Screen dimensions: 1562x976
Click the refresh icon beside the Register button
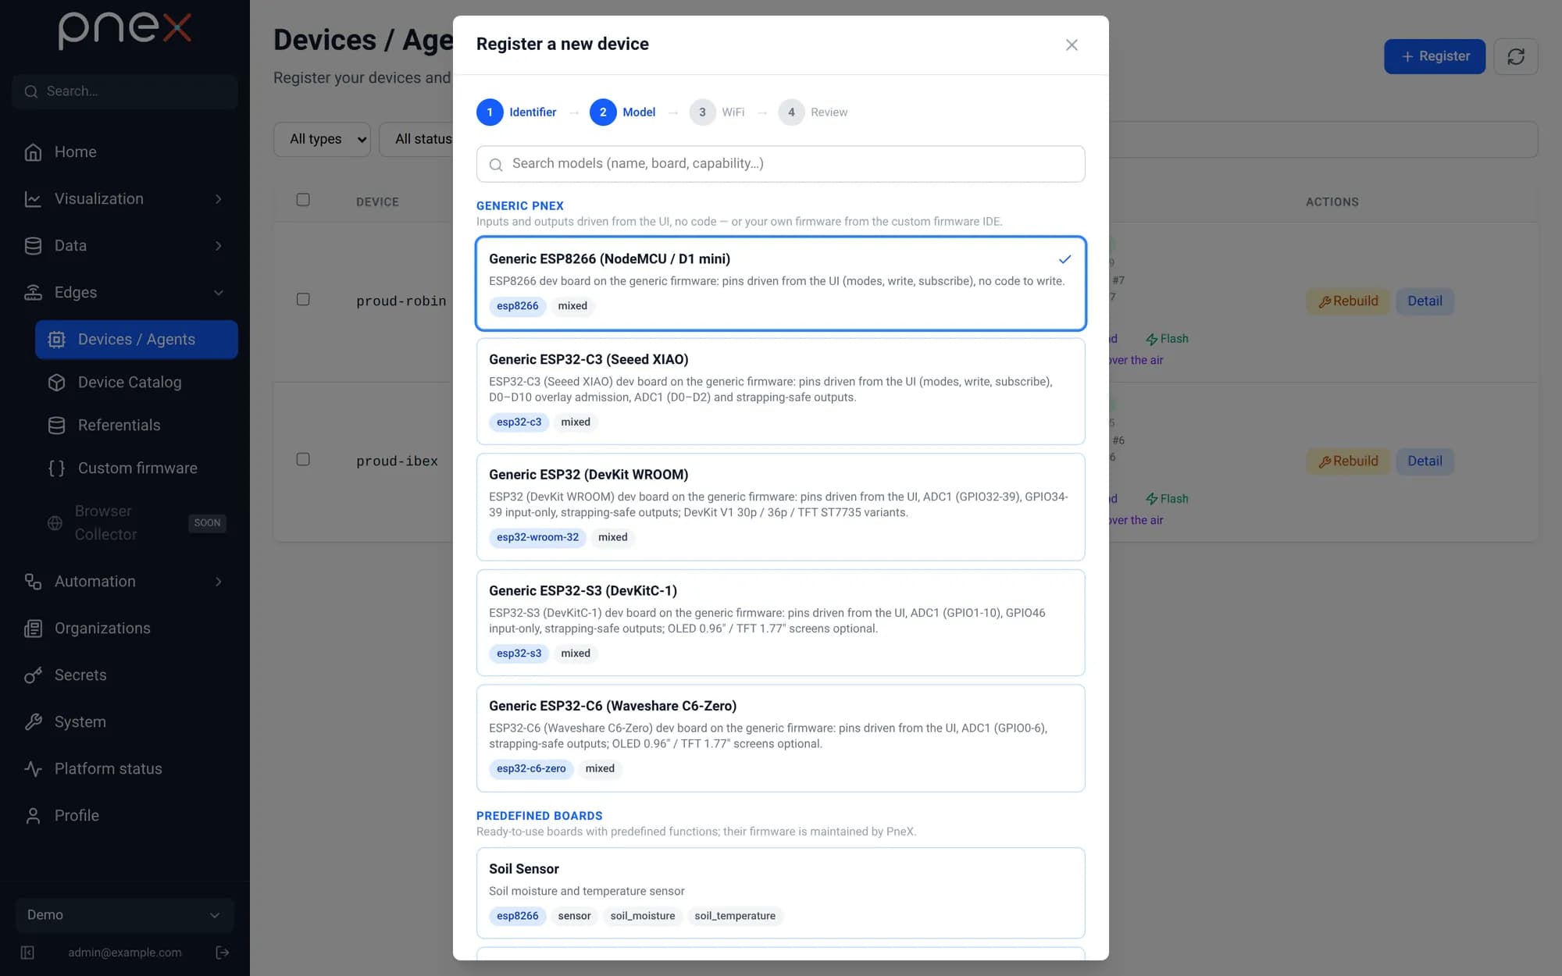(1516, 56)
